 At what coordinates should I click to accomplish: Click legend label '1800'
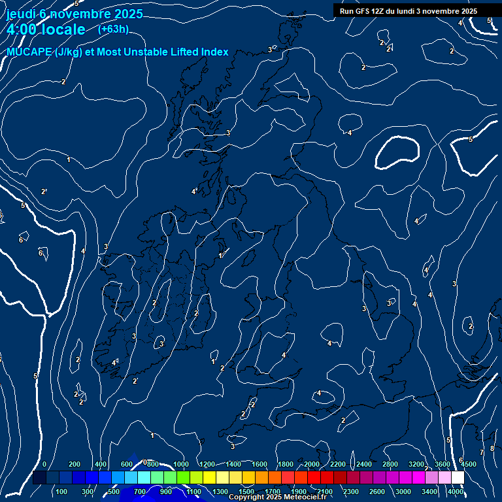[286, 464]
